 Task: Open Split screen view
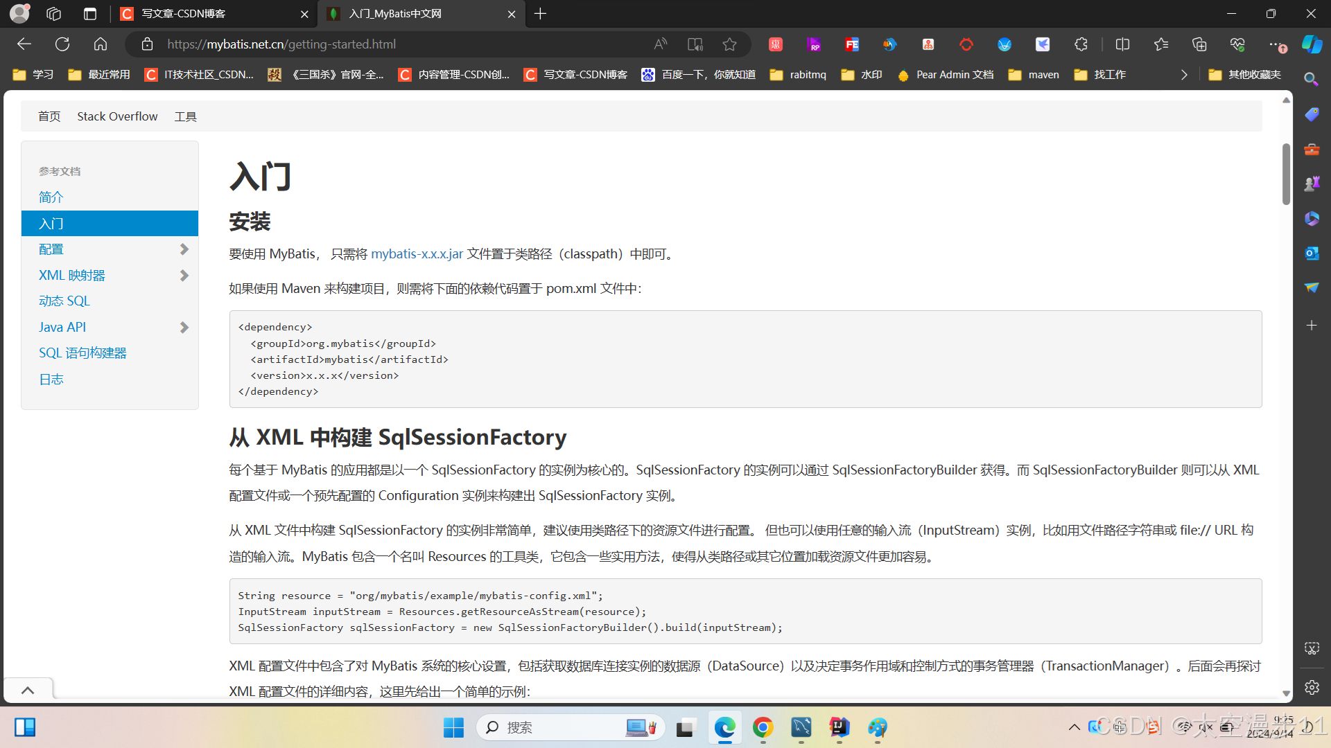coord(1122,44)
